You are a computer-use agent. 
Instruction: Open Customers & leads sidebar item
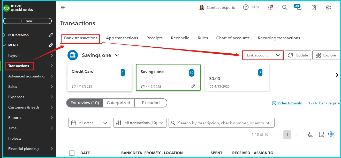[24, 107]
